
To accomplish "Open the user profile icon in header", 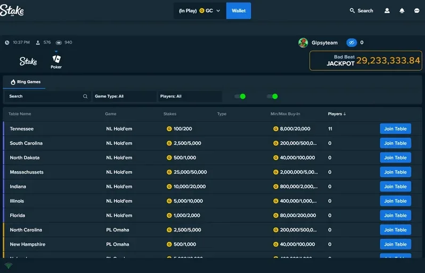I will pos(387,11).
